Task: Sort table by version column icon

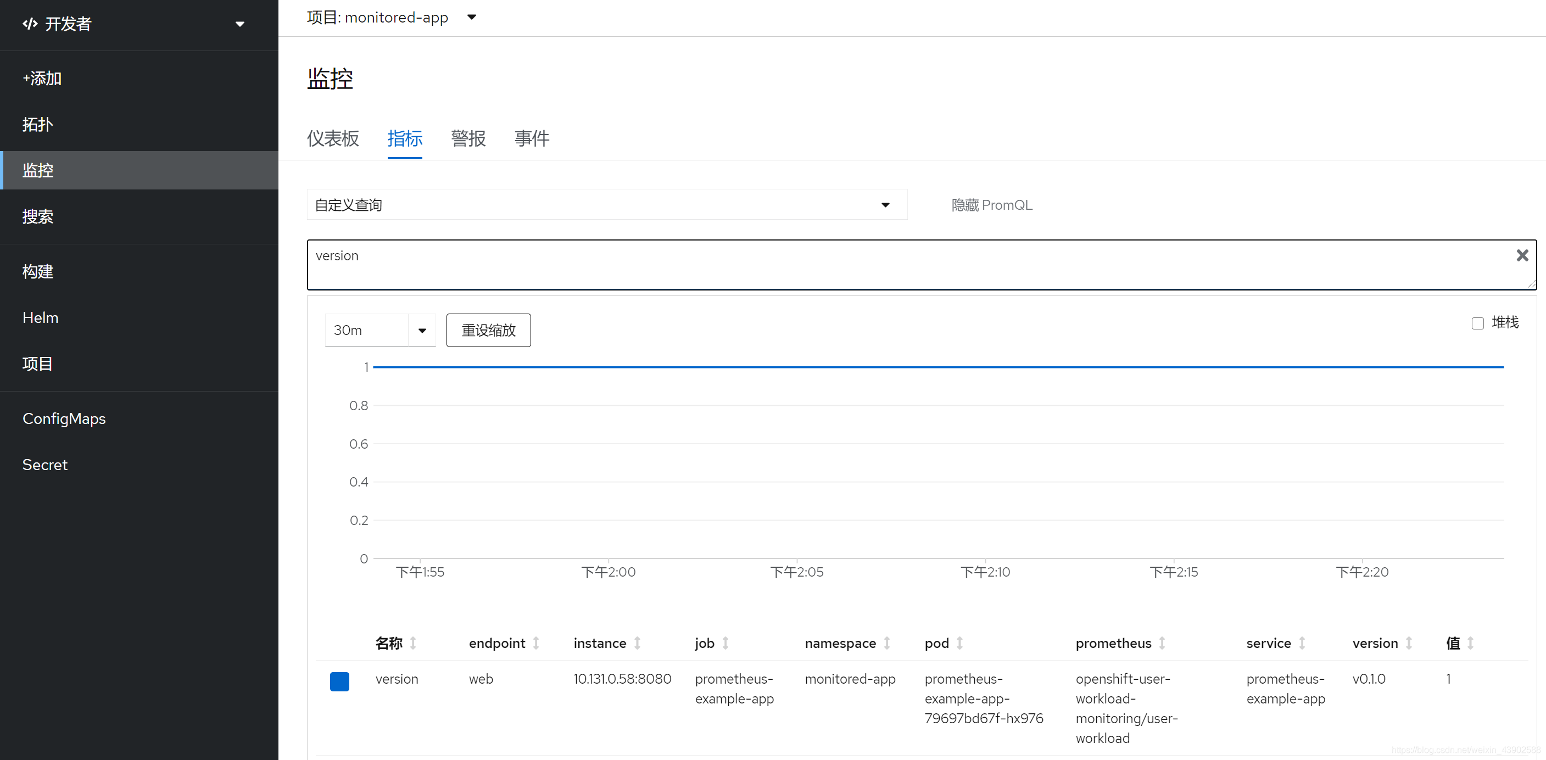Action: coord(1409,644)
